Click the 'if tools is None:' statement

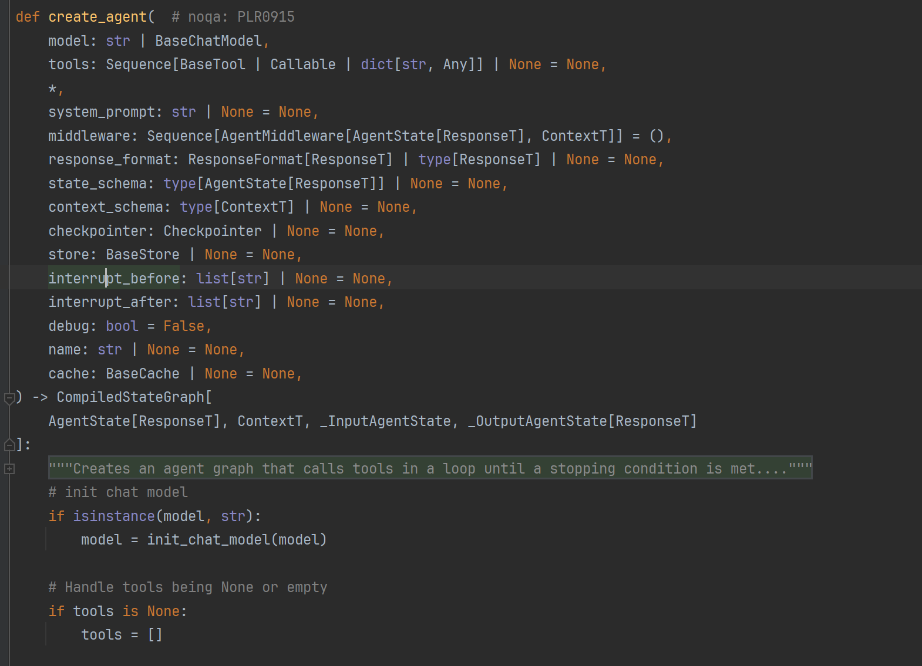pos(117,611)
